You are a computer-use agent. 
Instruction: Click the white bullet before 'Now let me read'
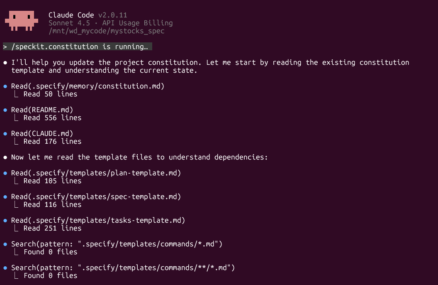click(5, 157)
